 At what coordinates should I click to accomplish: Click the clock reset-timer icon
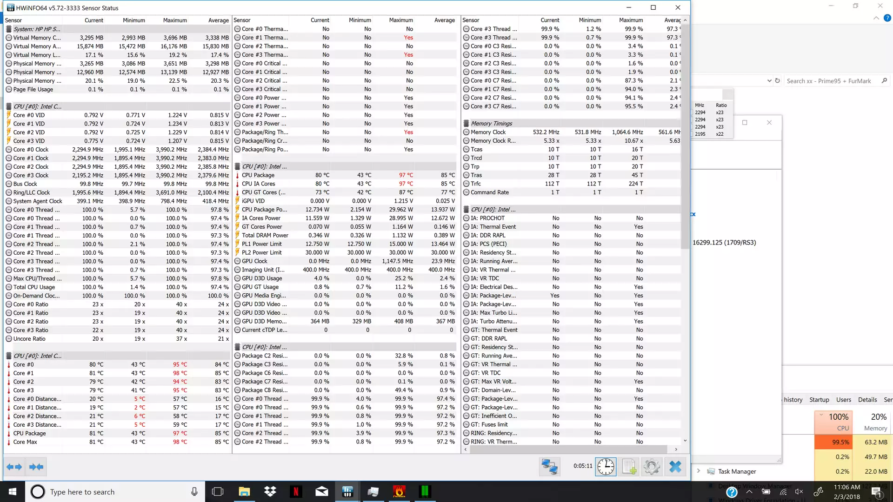coord(606,467)
